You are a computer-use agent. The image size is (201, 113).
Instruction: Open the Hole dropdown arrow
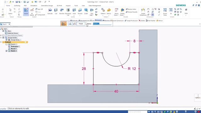pyautogui.click(x=74, y=15)
